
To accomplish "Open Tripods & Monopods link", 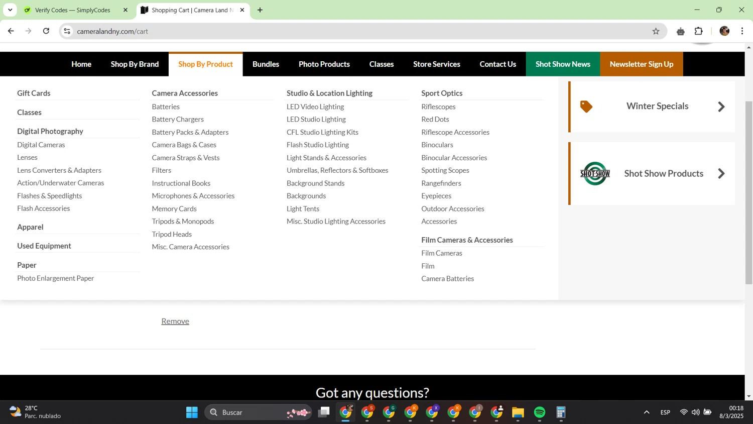I will pyautogui.click(x=183, y=221).
